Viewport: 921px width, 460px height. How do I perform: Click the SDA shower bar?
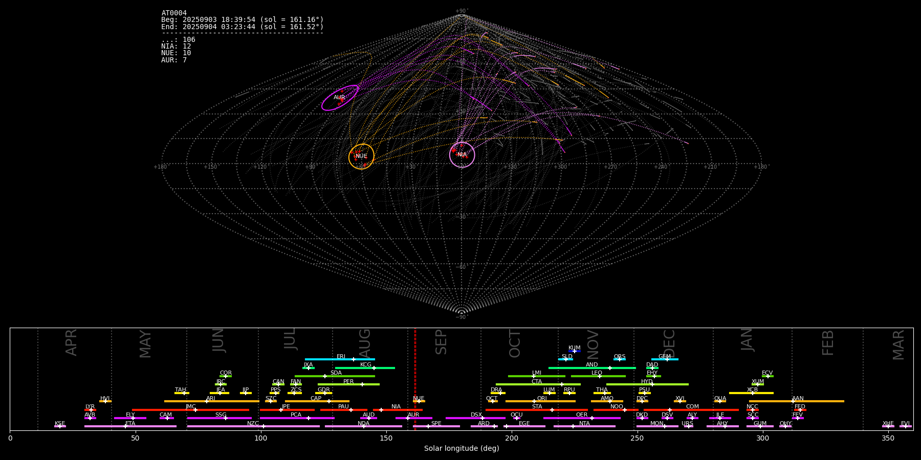pyautogui.click(x=335, y=376)
